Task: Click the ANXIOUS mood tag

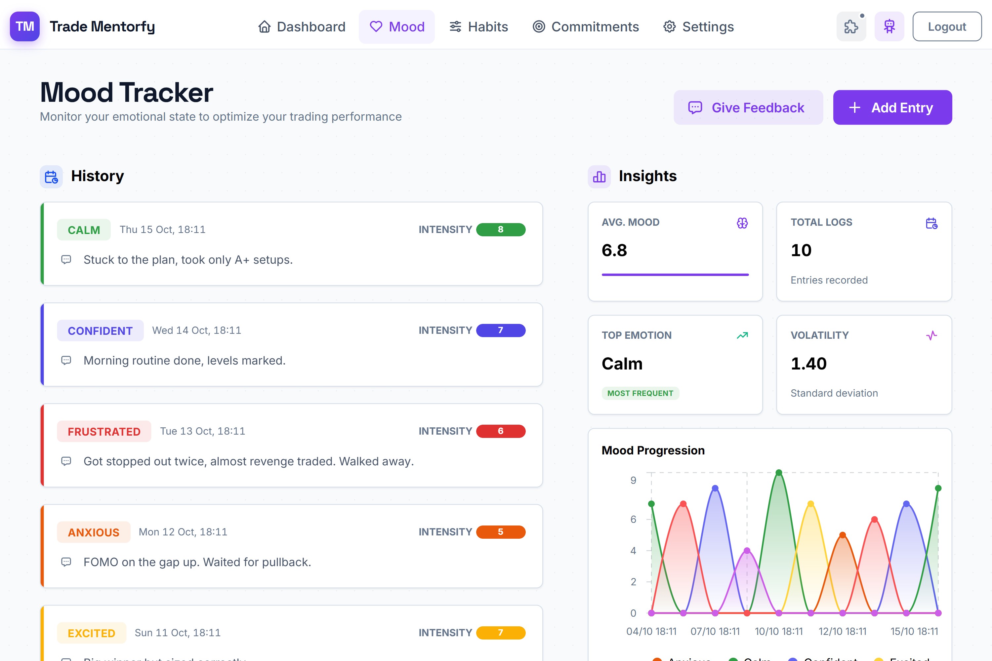Action: tap(94, 532)
